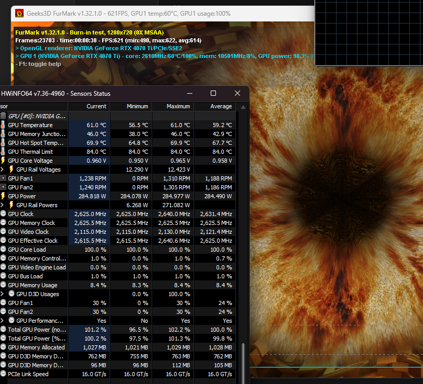Screen dimensions: 423x384
Task: Click the 8.4 % current GPU Memory Usage
Action: (x=98, y=285)
